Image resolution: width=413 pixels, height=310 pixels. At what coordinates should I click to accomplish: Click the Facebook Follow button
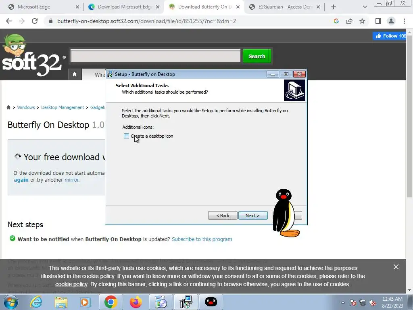pyautogui.click(x=389, y=36)
